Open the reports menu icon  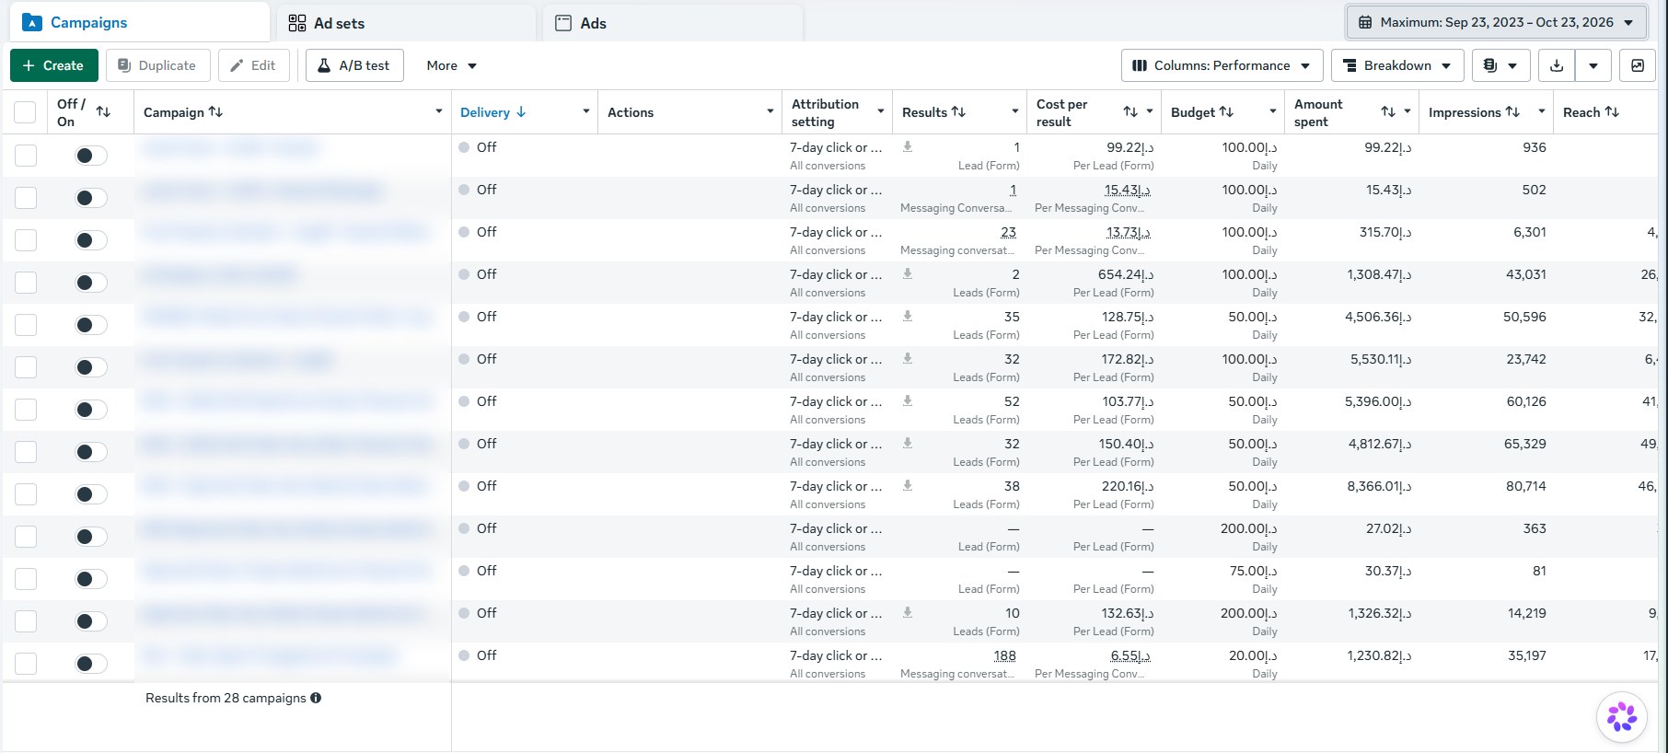(1500, 65)
